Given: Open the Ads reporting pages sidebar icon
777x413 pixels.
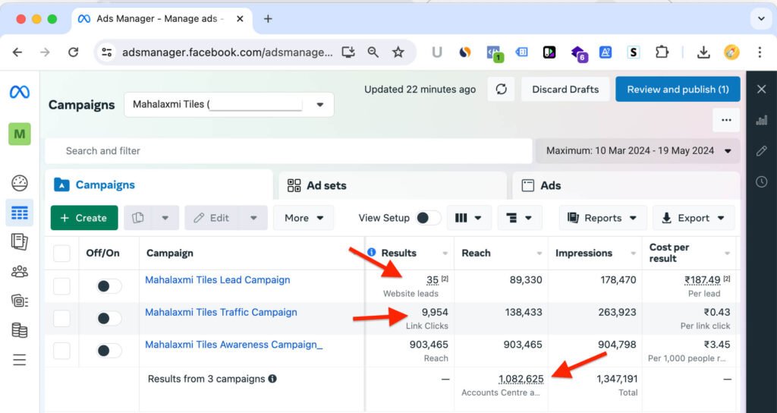Looking at the screenshot, I should click(19, 242).
